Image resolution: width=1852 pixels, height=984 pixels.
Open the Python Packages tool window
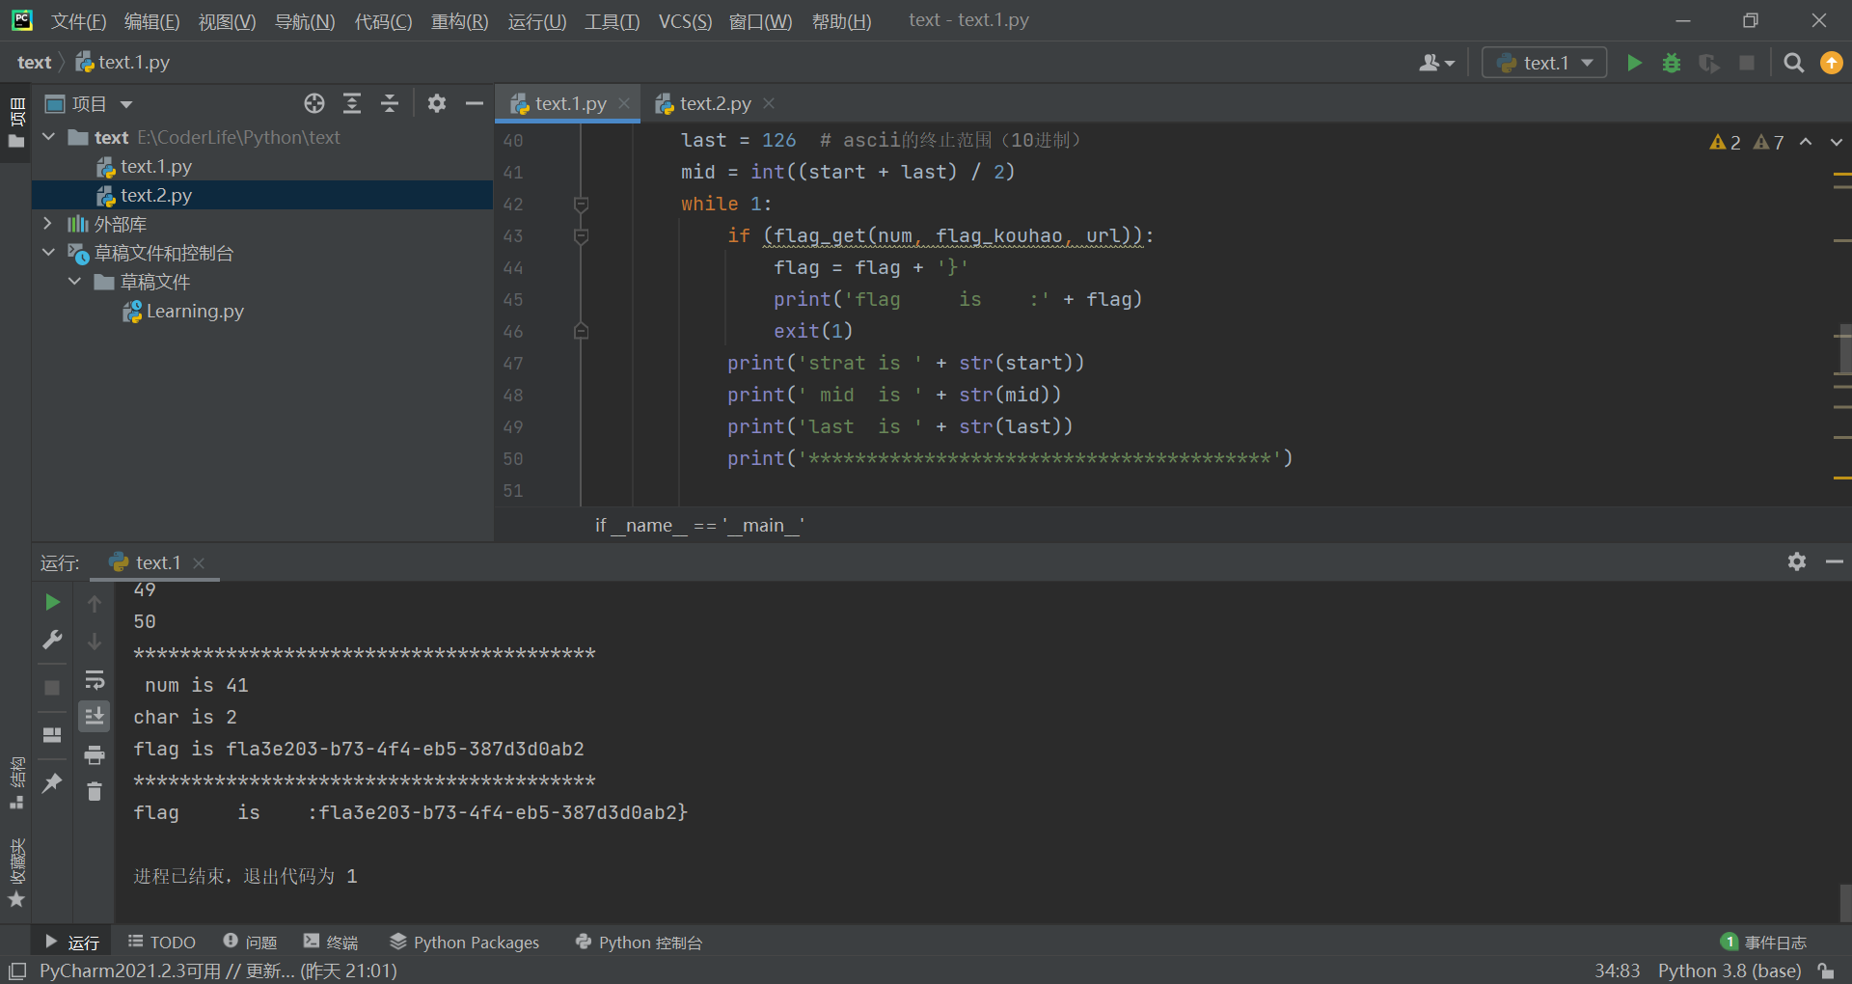[x=464, y=943]
